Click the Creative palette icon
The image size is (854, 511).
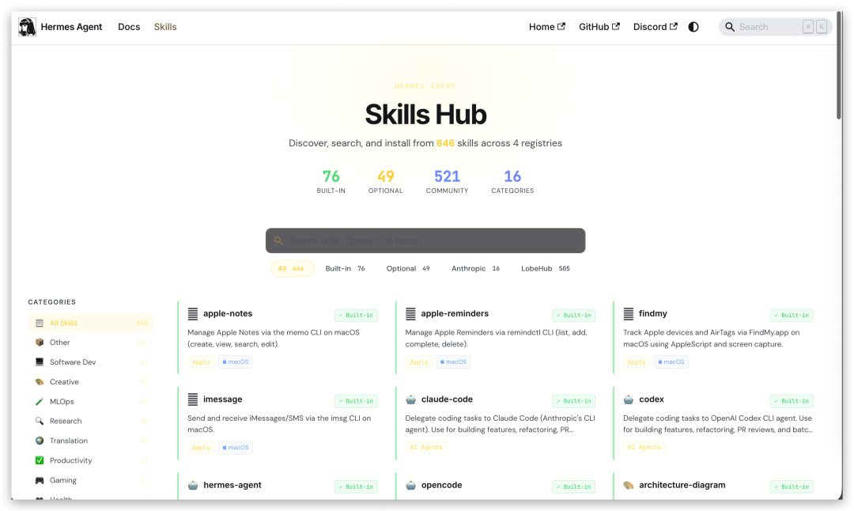pyautogui.click(x=40, y=382)
